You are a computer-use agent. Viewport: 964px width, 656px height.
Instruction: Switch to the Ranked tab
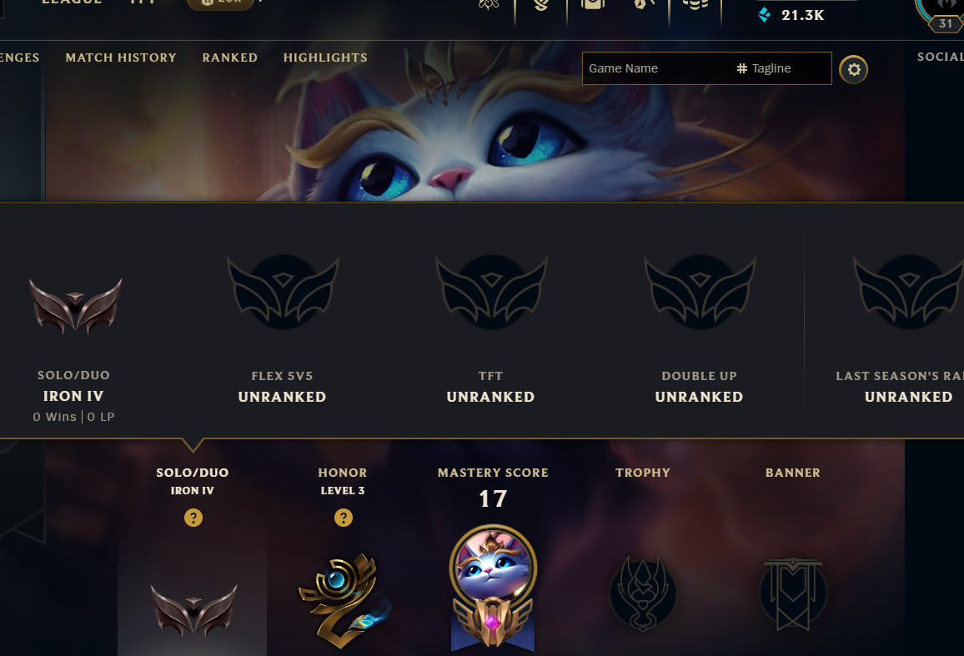click(230, 58)
